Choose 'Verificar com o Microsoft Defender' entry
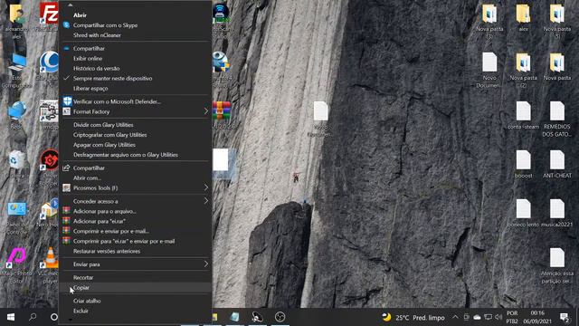This screenshot has height=326, width=579. [x=135, y=101]
